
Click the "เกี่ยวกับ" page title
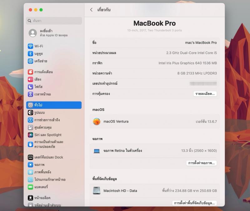click(x=104, y=10)
